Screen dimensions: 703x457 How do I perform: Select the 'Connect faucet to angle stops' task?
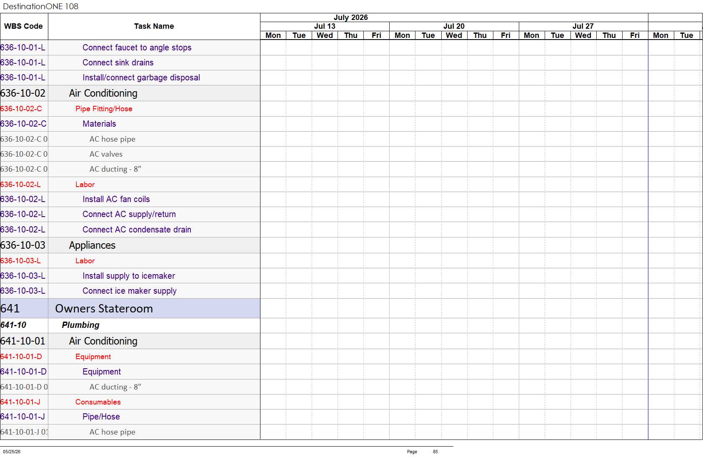tap(137, 47)
